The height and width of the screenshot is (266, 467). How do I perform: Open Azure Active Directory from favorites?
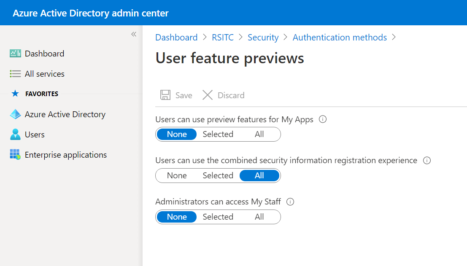pyautogui.click(x=65, y=114)
